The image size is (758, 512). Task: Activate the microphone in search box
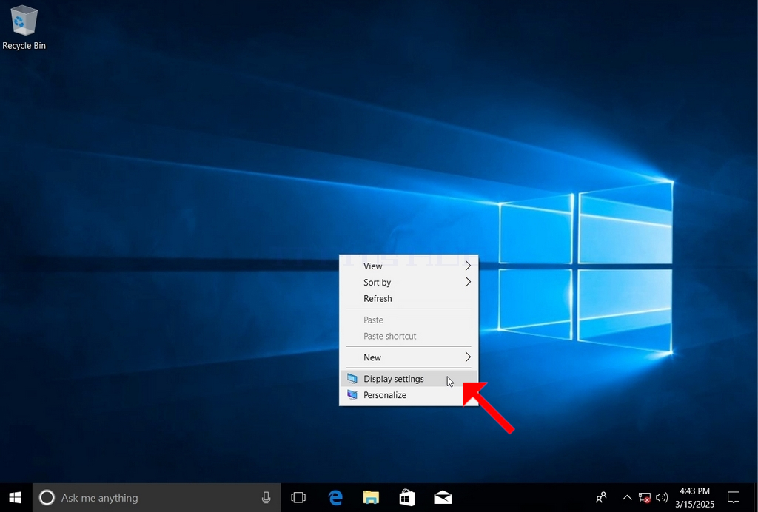click(266, 497)
